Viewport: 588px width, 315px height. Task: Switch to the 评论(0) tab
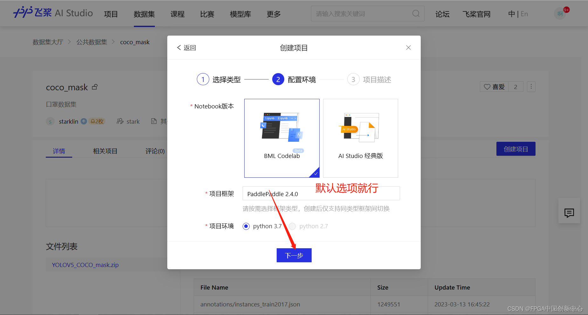click(155, 151)
